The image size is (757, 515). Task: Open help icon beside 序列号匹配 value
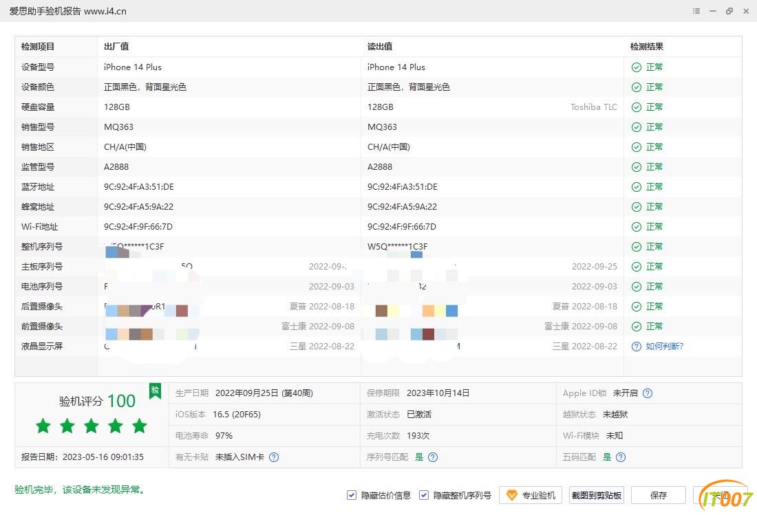tap(433, 457)
